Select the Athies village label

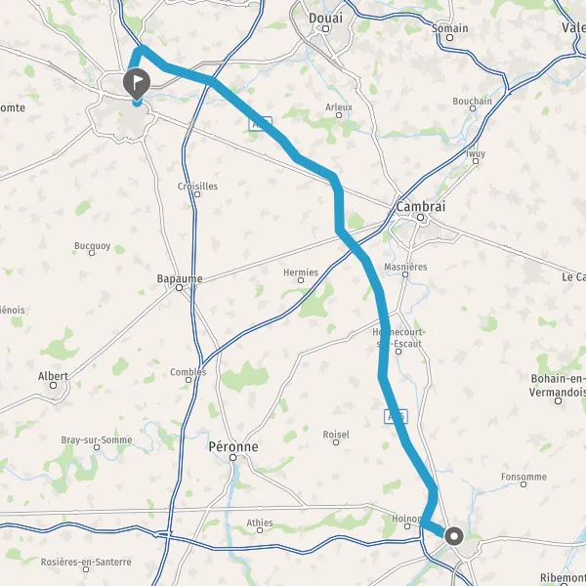coord(260,523)
